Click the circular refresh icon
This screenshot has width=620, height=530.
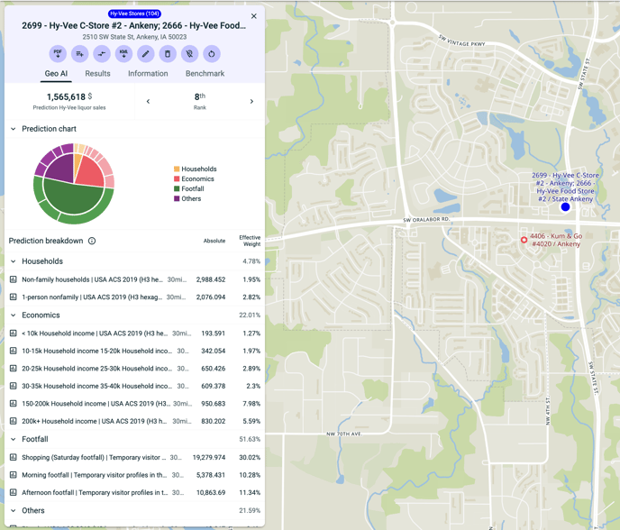pos(212,54)
